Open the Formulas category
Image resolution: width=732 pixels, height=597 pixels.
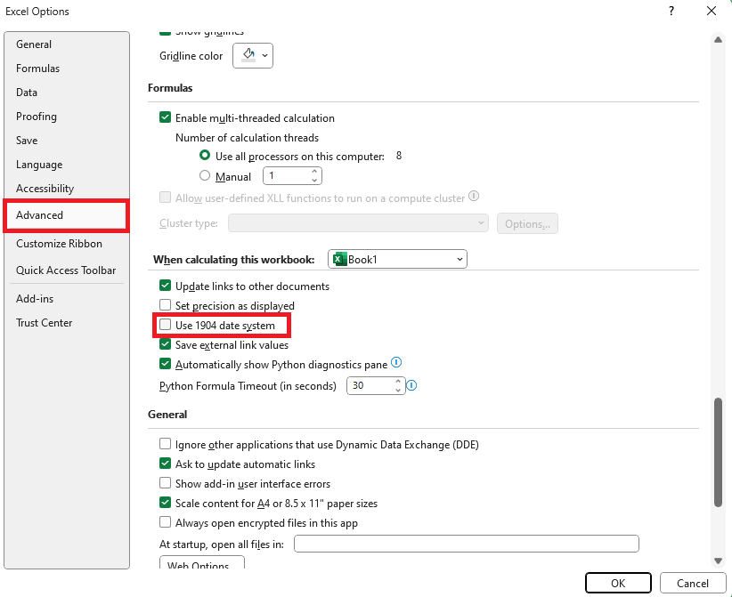66,69
